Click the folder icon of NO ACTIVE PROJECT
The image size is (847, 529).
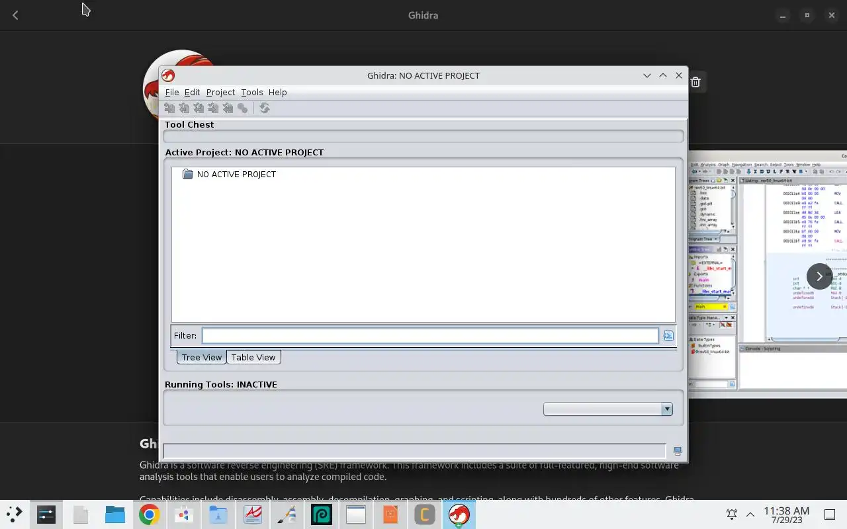pos(187,174)
